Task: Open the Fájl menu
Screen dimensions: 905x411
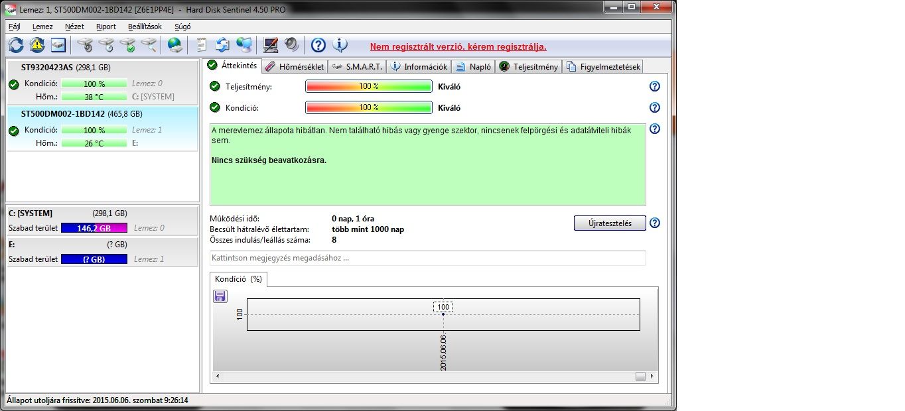Action: click(14, 27)
